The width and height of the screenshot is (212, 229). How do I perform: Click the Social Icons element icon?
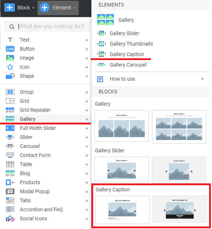tap(10, 219)
